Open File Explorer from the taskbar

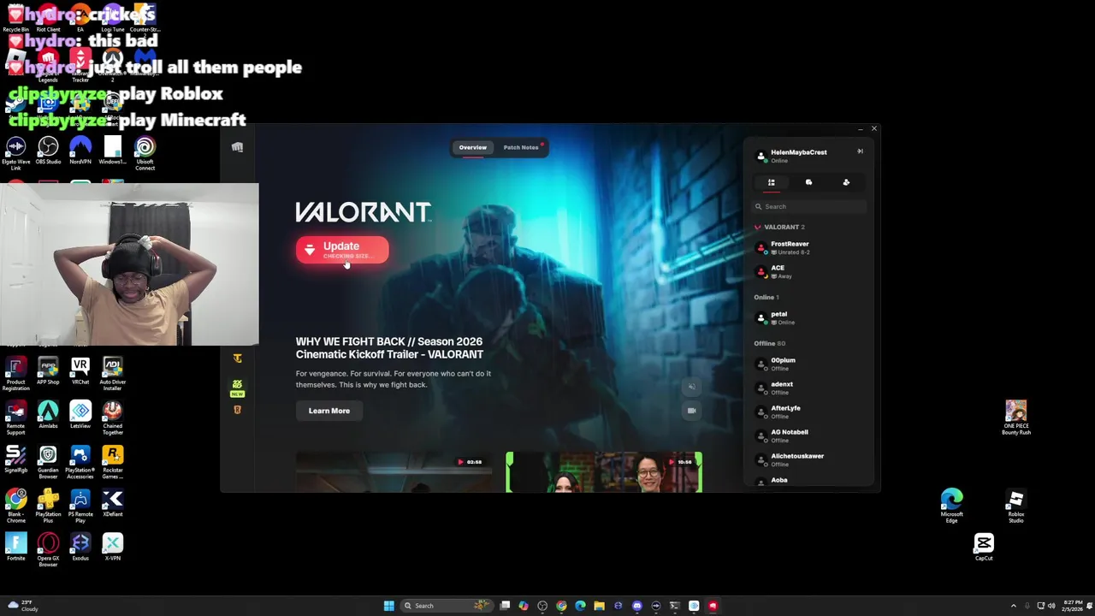(x=599, y=606)
